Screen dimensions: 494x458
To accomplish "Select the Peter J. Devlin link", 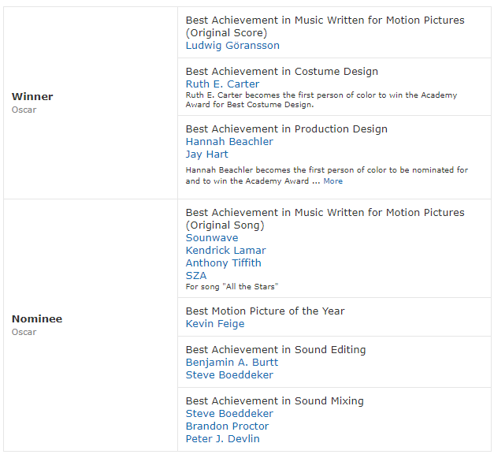I will [x=222, y=439].
